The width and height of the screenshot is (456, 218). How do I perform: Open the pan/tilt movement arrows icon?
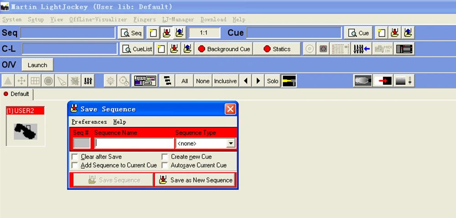(x=21, y=81)
